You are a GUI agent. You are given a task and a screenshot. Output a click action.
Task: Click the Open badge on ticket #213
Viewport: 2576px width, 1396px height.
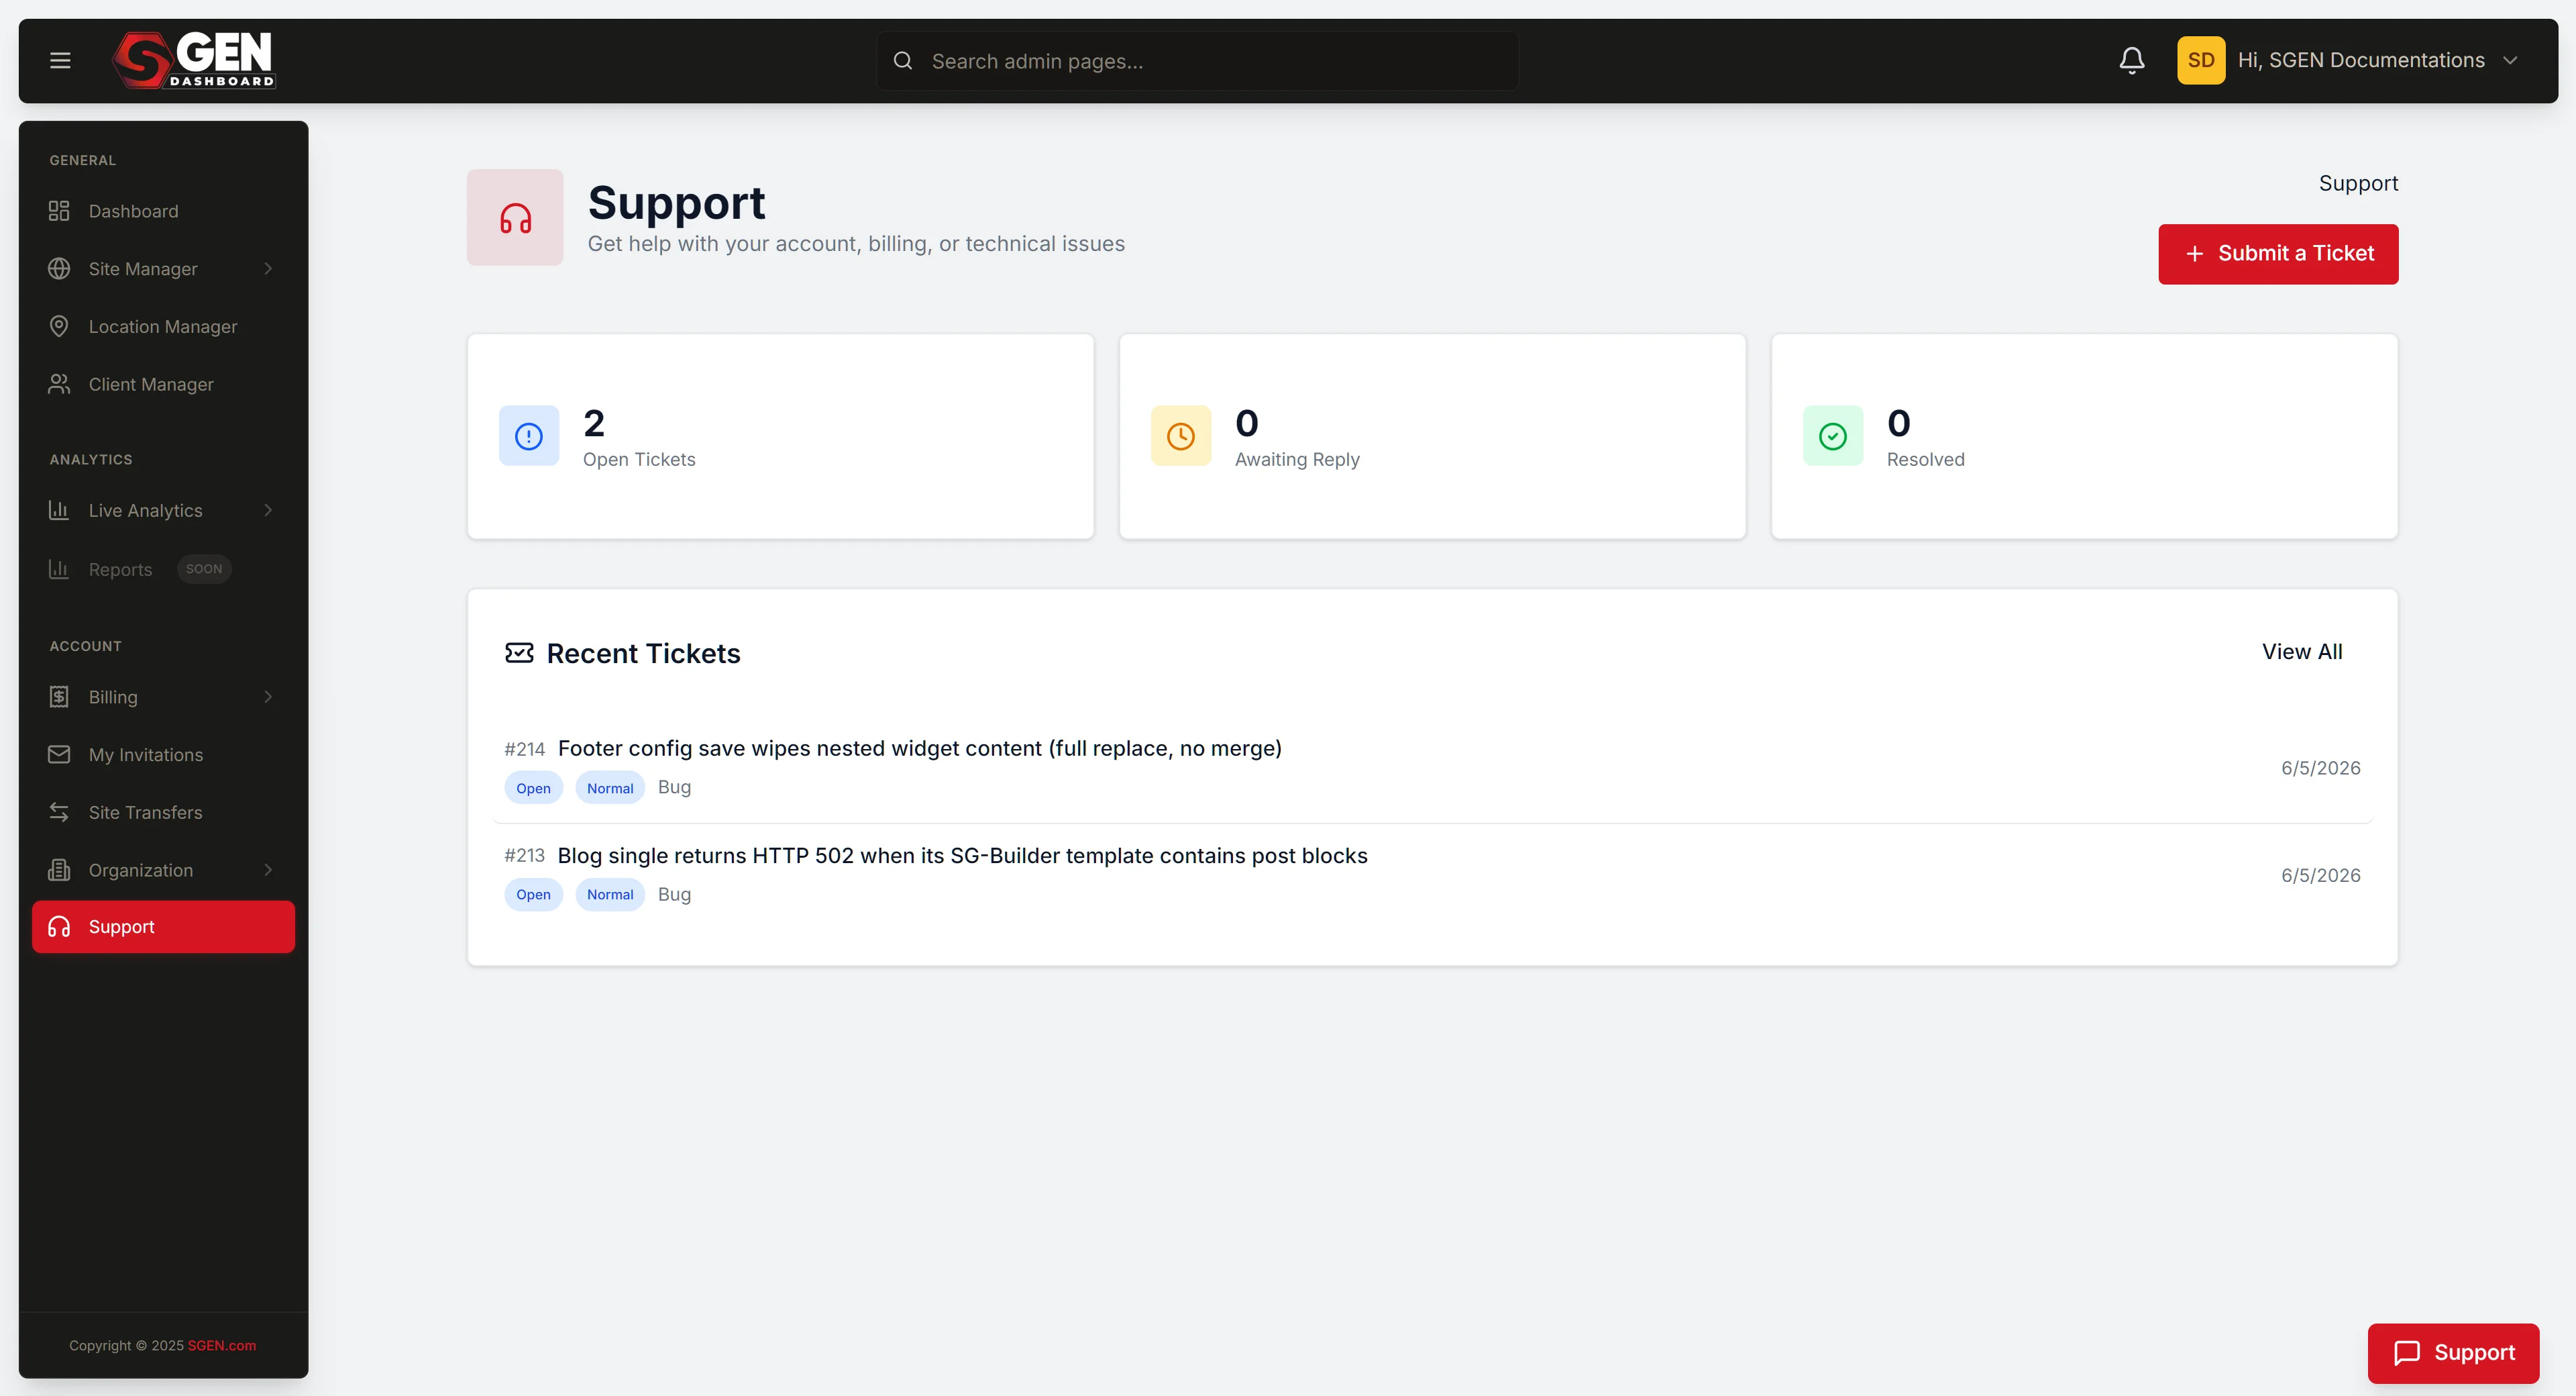coord(533,895)
